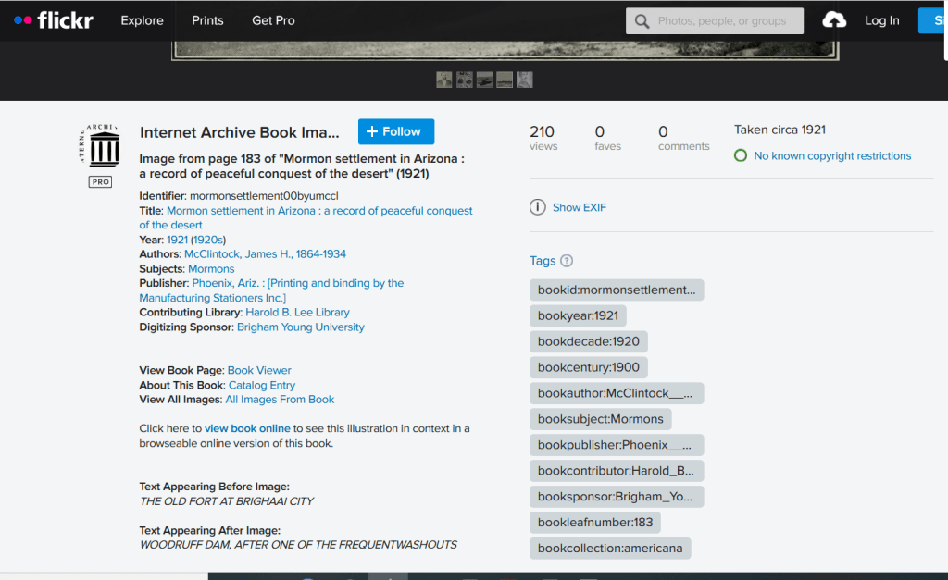Click the upload cloud icon

(834, 20)
